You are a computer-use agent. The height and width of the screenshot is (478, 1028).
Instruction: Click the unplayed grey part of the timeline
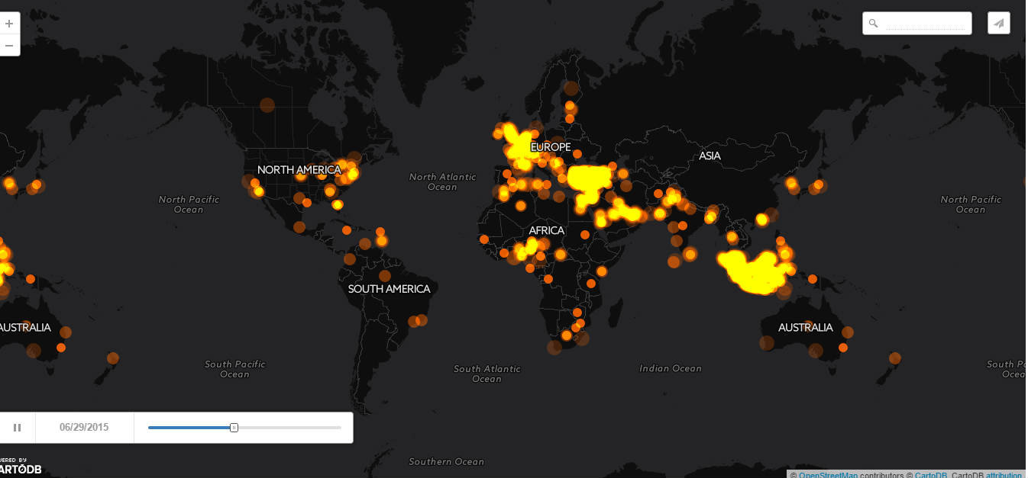tap(290, 428)
